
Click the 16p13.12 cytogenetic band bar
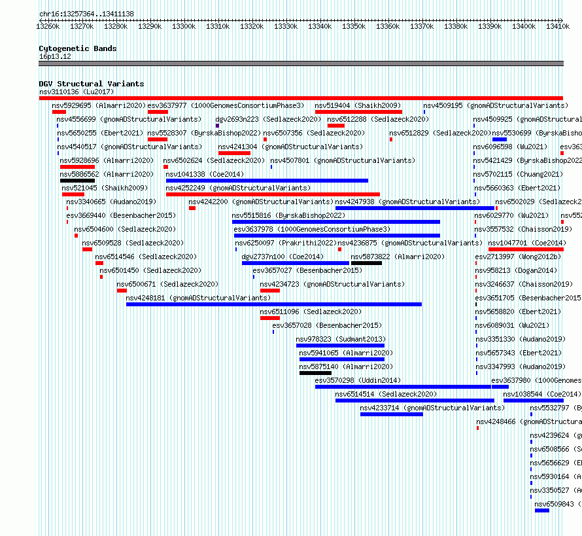coord(301,63)
